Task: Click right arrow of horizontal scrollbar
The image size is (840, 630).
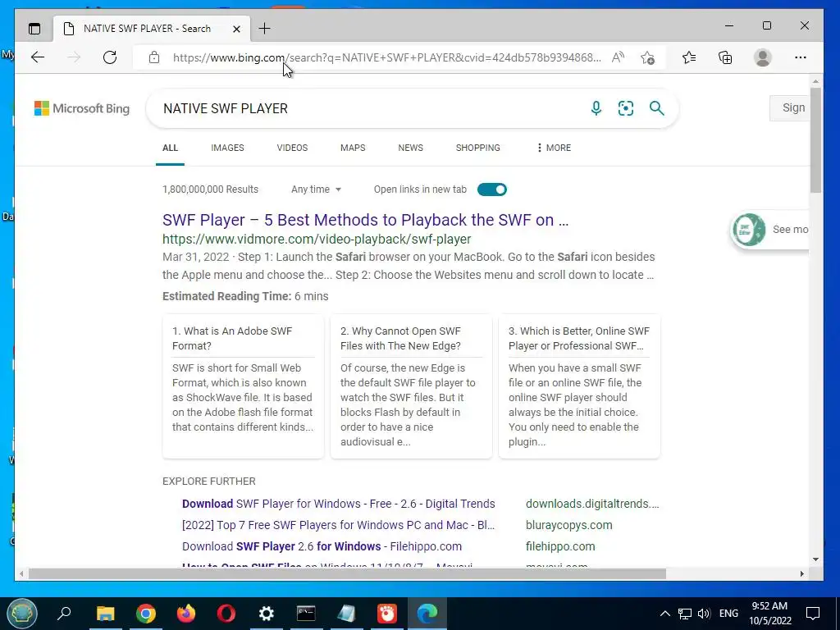Action: tap(802, 573)
